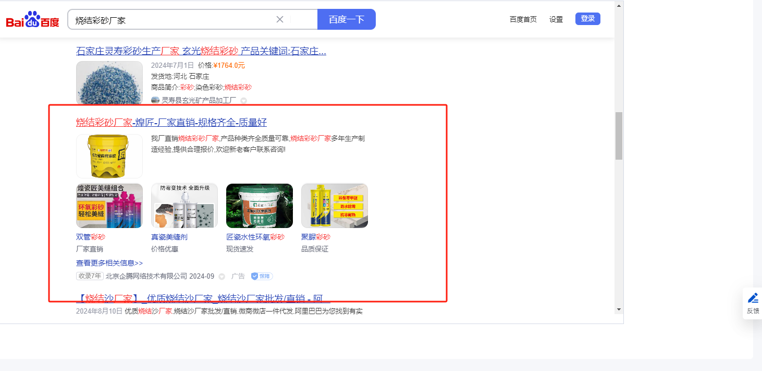Click the scrollbar down arrow
762x371 pixels.
619,309
